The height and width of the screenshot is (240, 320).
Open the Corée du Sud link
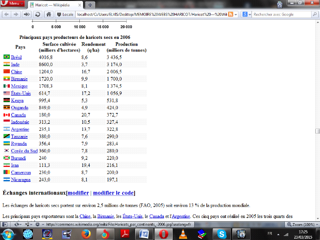coord(24,150)
